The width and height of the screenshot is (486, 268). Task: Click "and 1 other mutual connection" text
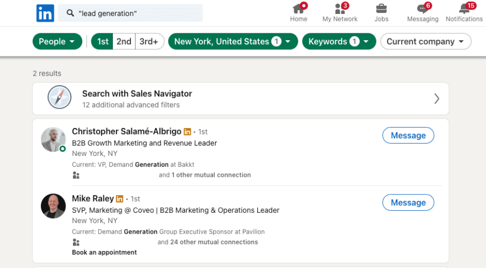click(205, 175)
